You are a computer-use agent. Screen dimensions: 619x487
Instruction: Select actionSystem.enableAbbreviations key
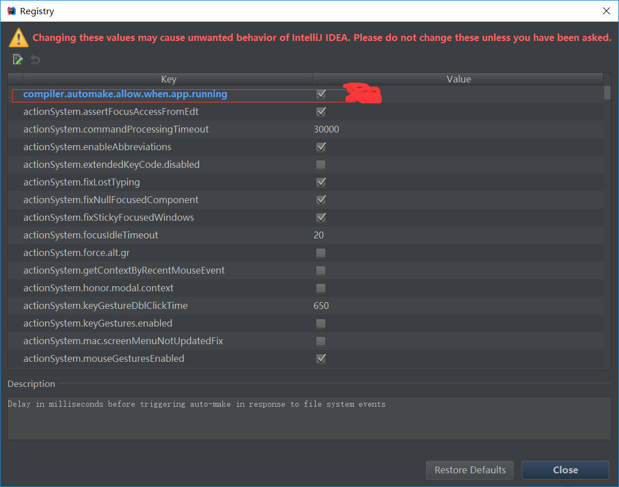coord(97,147)
